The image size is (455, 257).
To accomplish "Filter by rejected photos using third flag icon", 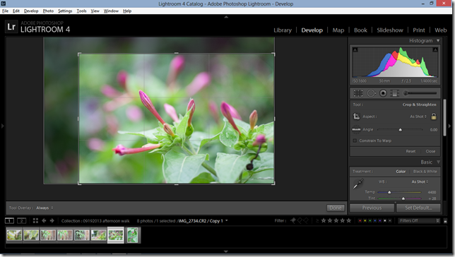I will (305, 221).
